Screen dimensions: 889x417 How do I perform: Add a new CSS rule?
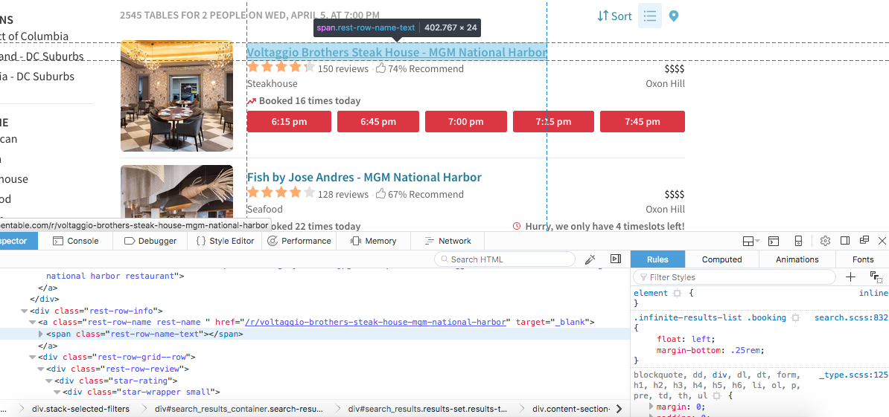click(850, 277)
